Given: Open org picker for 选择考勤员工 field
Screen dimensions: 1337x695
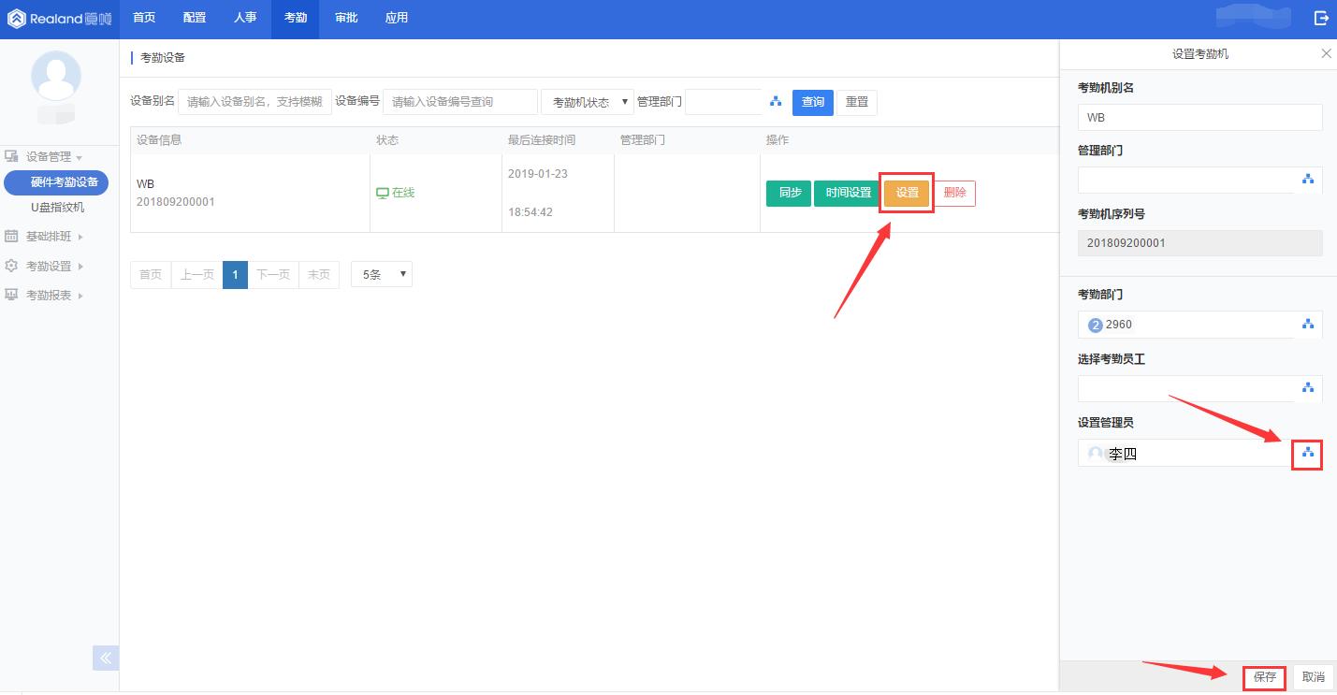Looking at the screenshot, I should point(1307,388).
